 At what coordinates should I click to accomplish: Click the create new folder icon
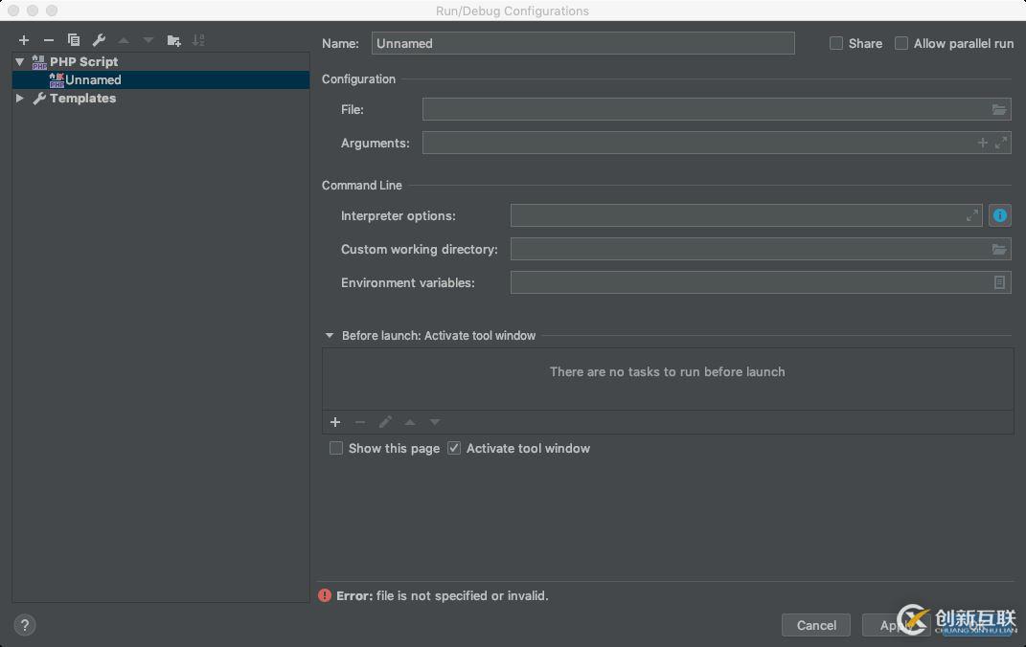[173, 40]
